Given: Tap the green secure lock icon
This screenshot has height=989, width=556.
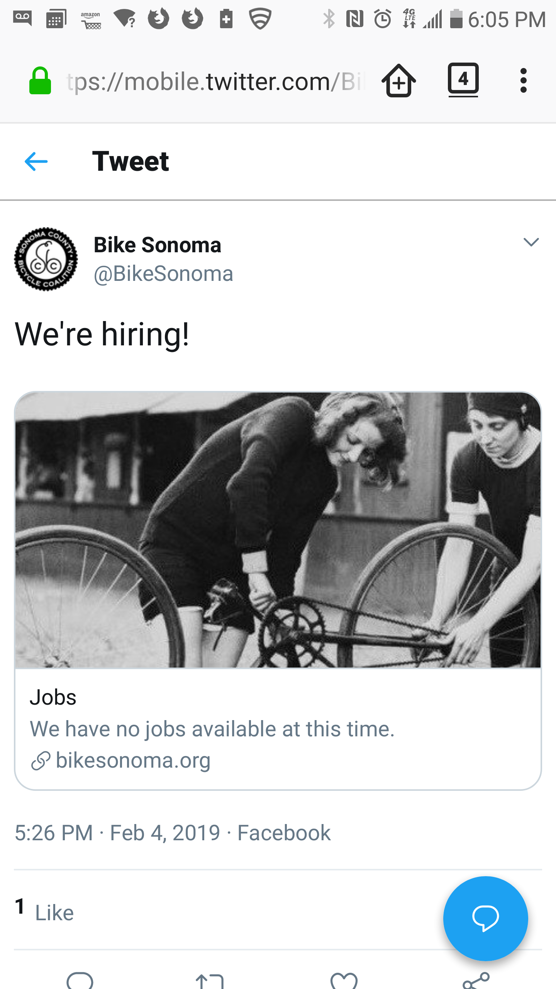Looking at the screenshot, I should point(40,81).
